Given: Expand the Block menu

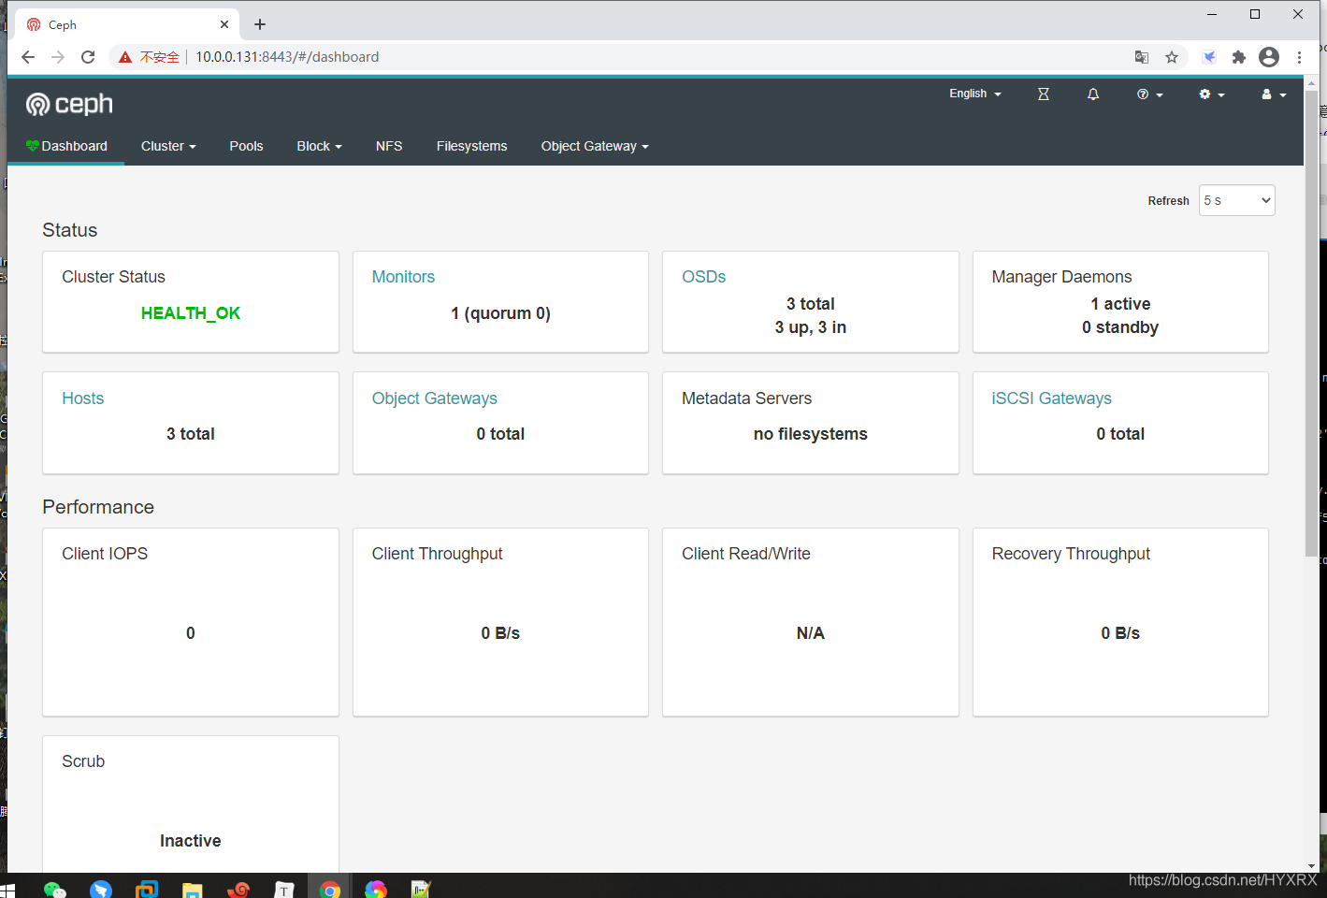Looking at the screenshot, I should click(319, 146).
